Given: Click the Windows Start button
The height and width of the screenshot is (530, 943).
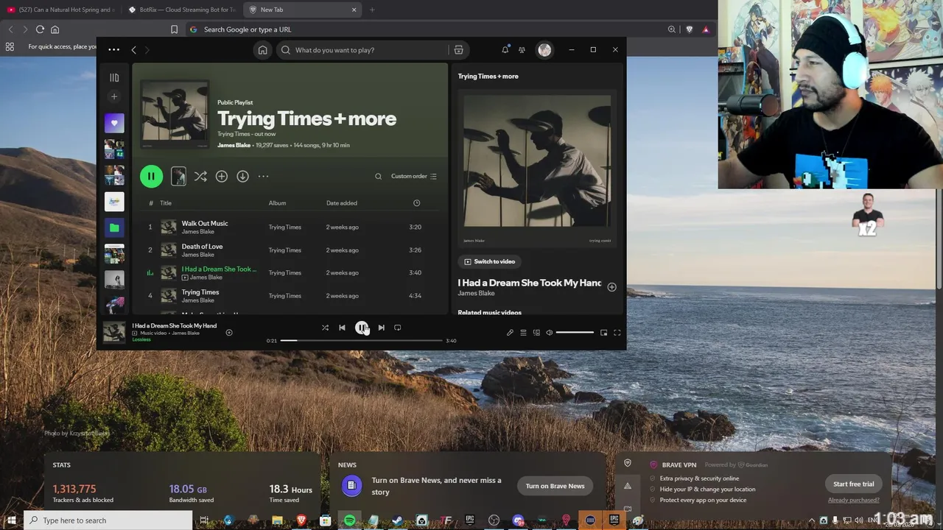Looking at the screenshot, I should tap(11, 520).
